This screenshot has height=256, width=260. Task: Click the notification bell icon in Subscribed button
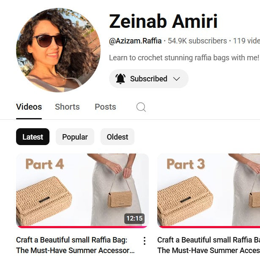pos(120,79)
